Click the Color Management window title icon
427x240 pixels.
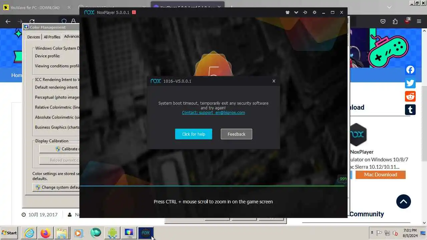tap(26, 27)
